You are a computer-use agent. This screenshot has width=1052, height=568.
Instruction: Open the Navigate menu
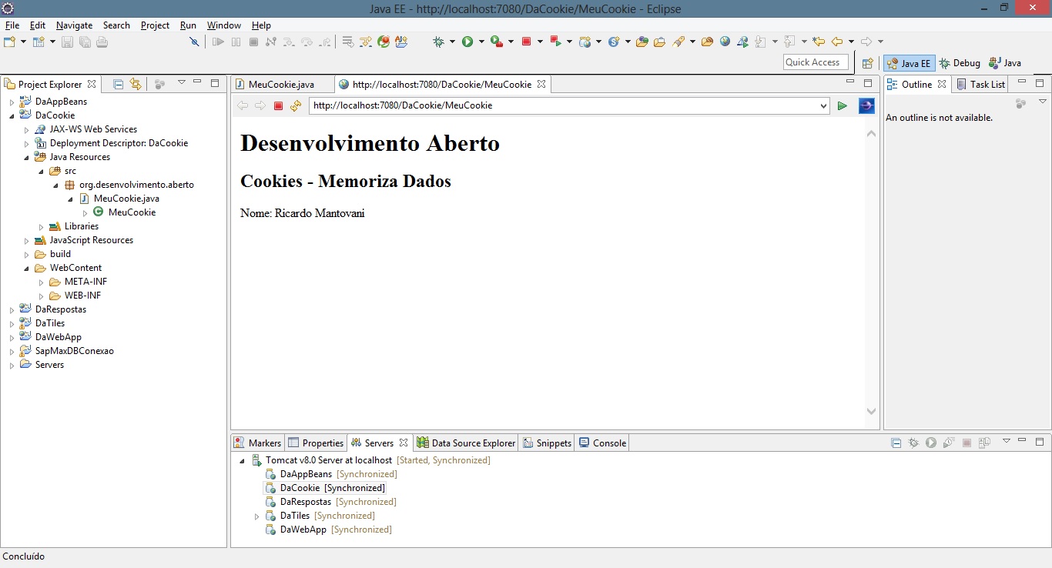[74, 25]
